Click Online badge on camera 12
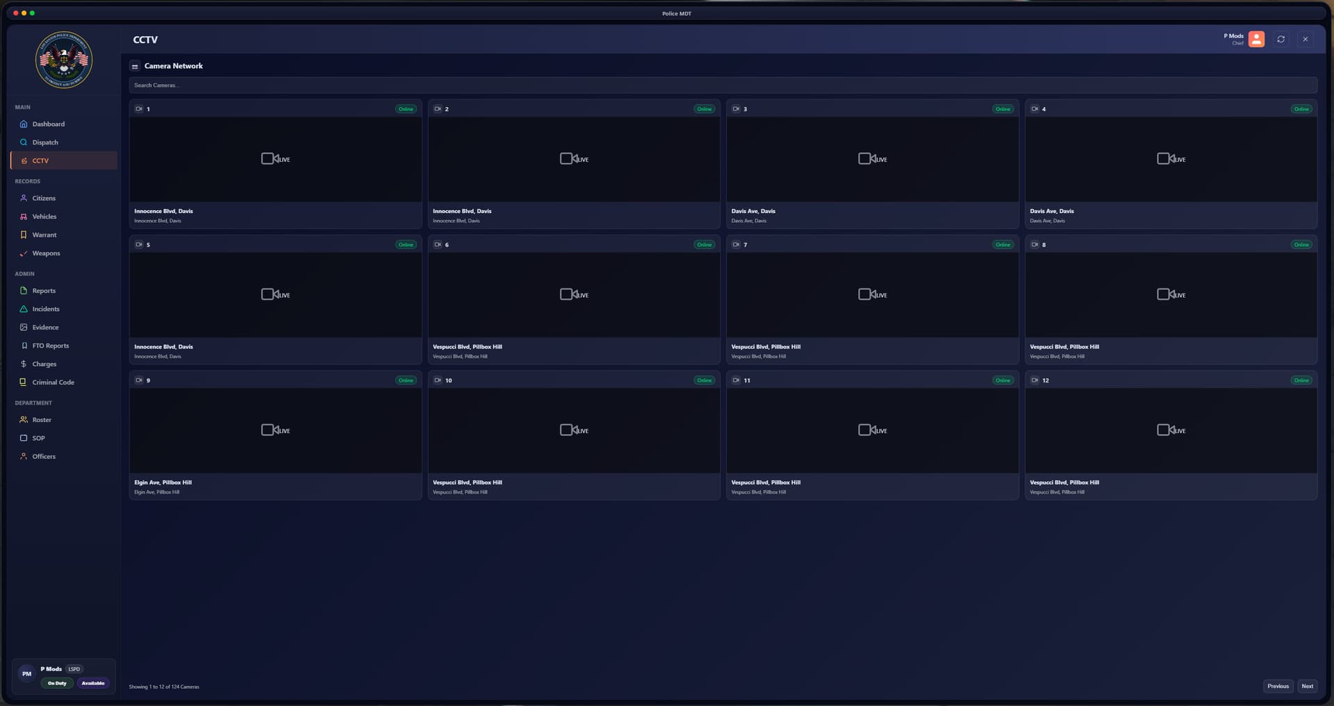The width and height of the screenshot is (1334, 706). tap(1301, 380)
